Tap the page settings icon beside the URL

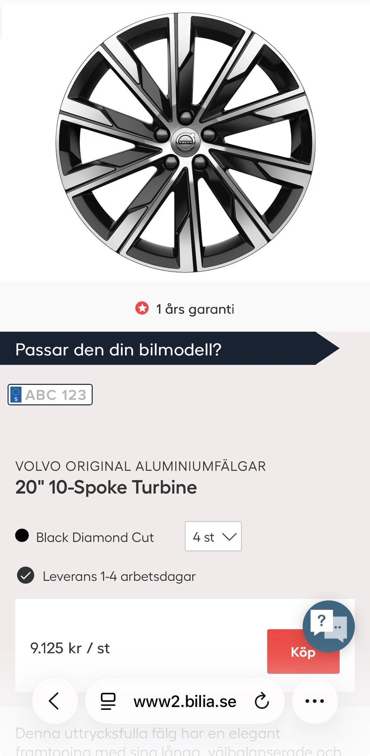click(x=108, y=701)
